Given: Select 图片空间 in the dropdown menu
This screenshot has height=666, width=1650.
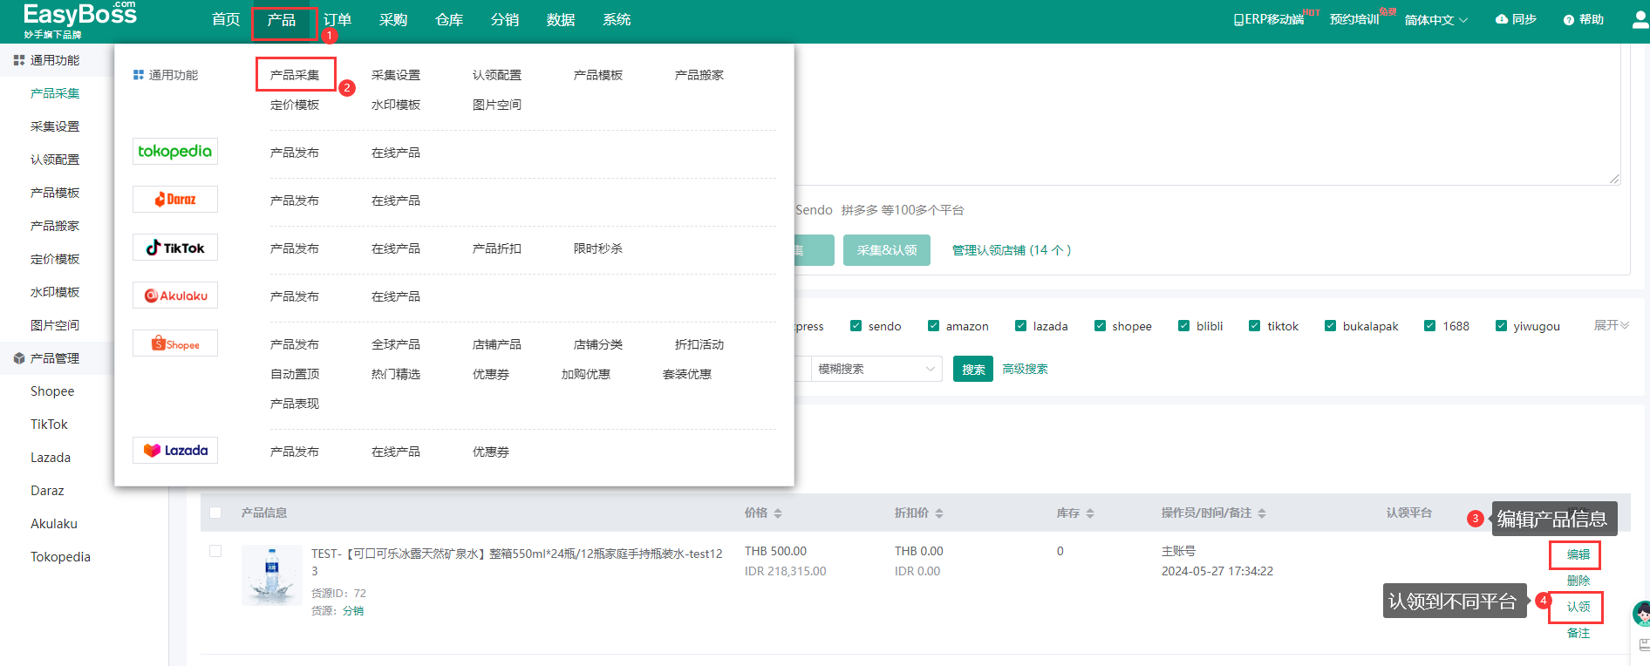Looking at the screenshot, I should [x=497, y=105].
